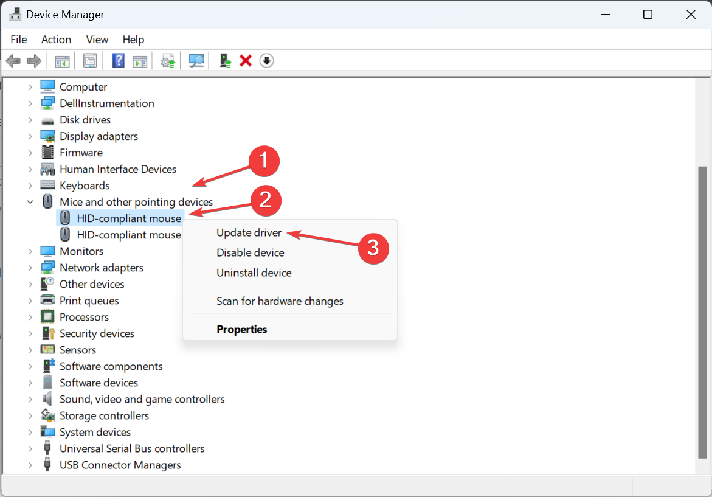Screen dimensions: 712x497
Task: Select the Human Interface Devices label
Action: coord(117,169)
